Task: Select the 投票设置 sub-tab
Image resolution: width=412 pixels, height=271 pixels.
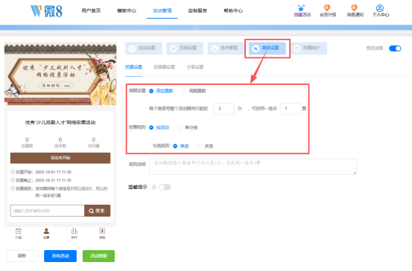Action: (133, 67)
